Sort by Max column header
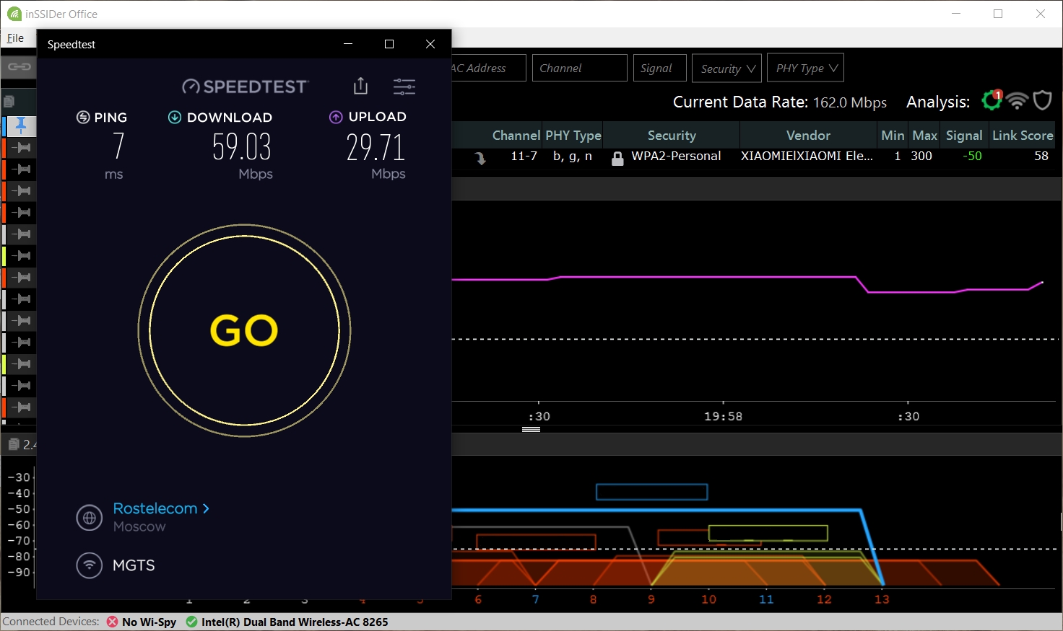 (924, 136)
